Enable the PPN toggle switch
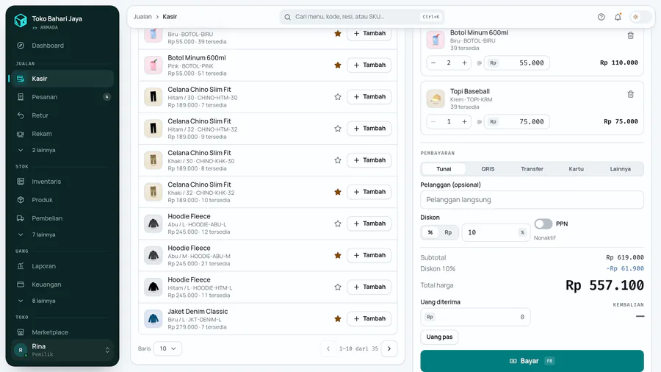 (543, 224)
